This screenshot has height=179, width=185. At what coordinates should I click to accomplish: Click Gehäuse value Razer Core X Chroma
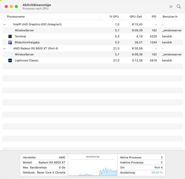[51, 172]
